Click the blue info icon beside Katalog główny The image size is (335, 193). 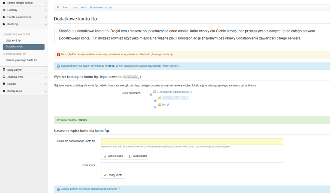click(x=59, y=66)
